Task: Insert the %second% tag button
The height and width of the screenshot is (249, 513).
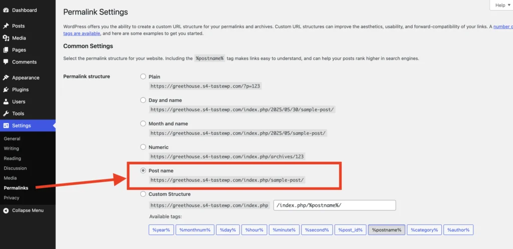Action: click(x=317, y=229)
